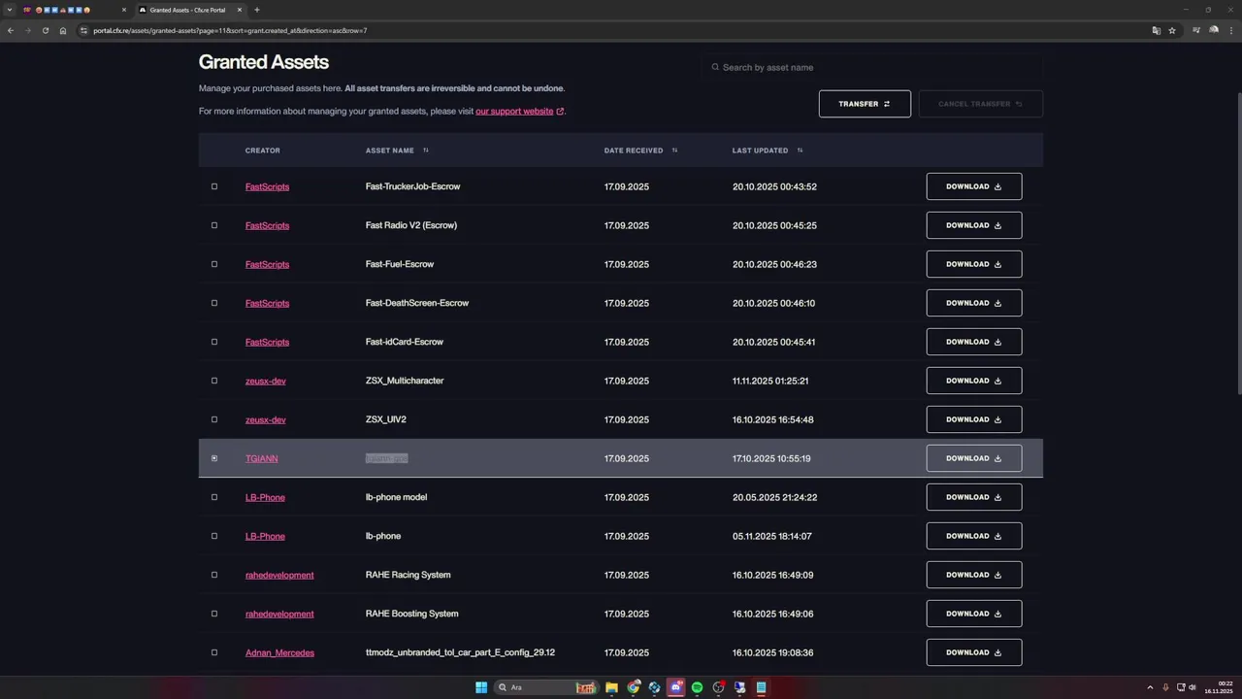Click the home icon in browser toolbar
Image resolution: width=1242 pixels, height=699 pixels.
click(x=63, y=30)
